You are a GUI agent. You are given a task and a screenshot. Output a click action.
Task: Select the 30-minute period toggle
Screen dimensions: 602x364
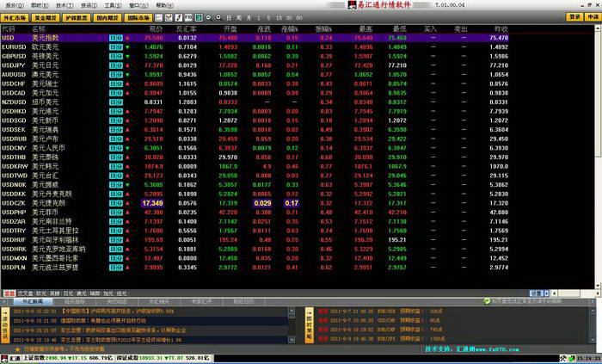pos(289,18)
